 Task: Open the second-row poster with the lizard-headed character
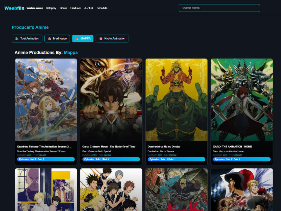(176, 190)
